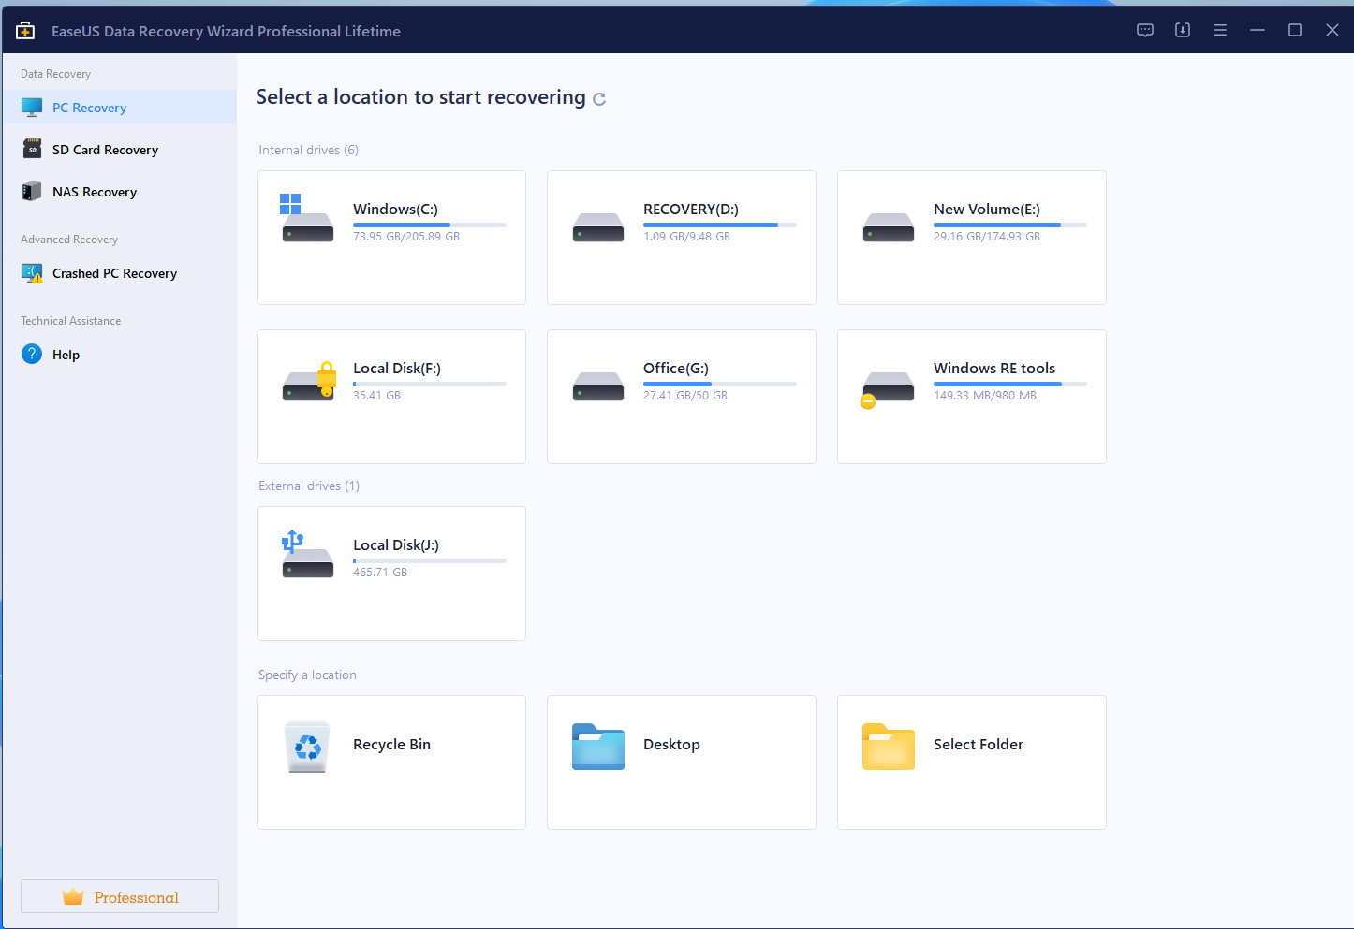
Task: Switch to PC Recovery in sidebar
Action: 89,108
